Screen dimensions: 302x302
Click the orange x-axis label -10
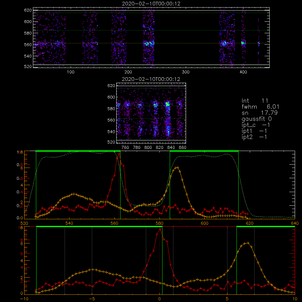24,299
